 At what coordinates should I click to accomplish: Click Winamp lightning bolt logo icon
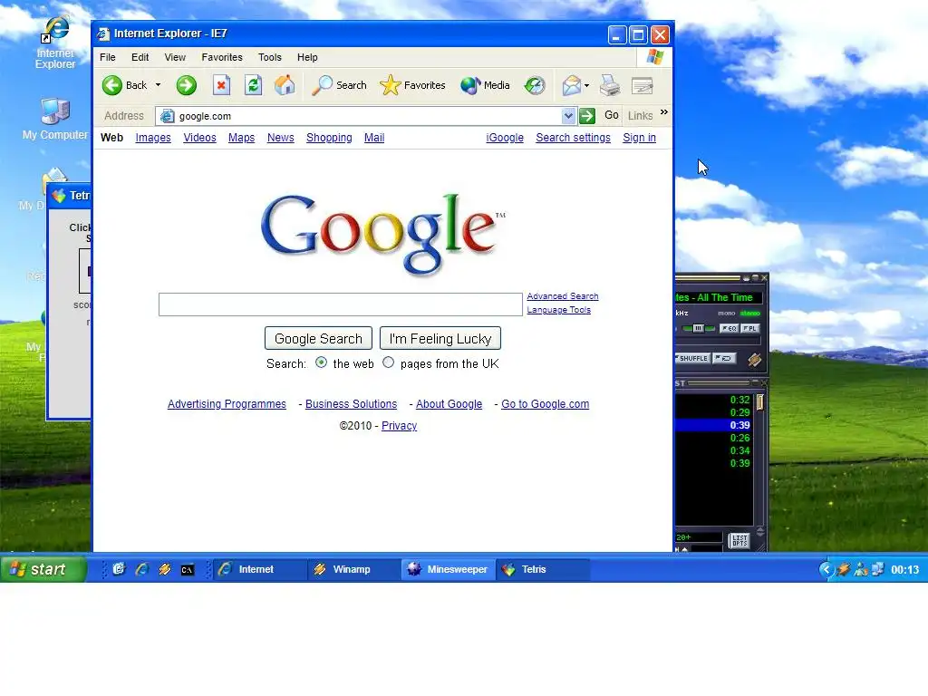pos(754,359)
